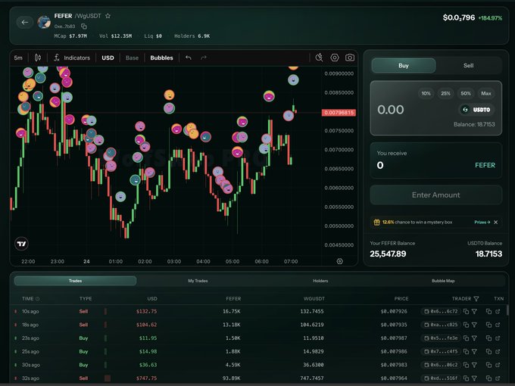
Task: Redo chart action
Action: [204, 58]
